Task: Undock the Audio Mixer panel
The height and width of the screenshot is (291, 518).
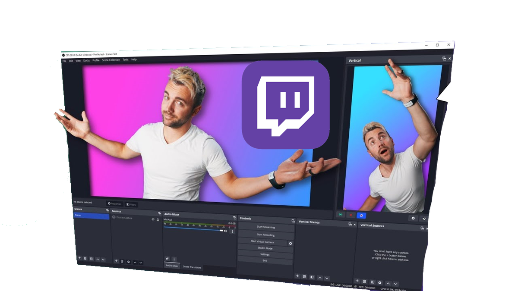Action: (x=234, y=218)
